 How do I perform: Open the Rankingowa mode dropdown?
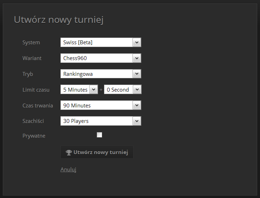tap(101, 74)
